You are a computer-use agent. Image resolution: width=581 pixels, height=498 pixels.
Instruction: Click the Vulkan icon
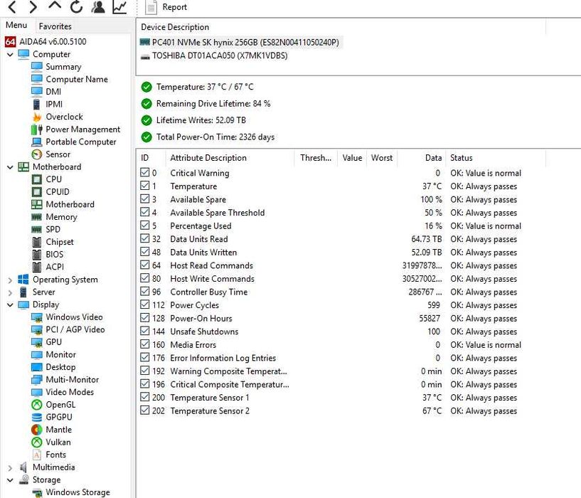click(x=37, y=443)
